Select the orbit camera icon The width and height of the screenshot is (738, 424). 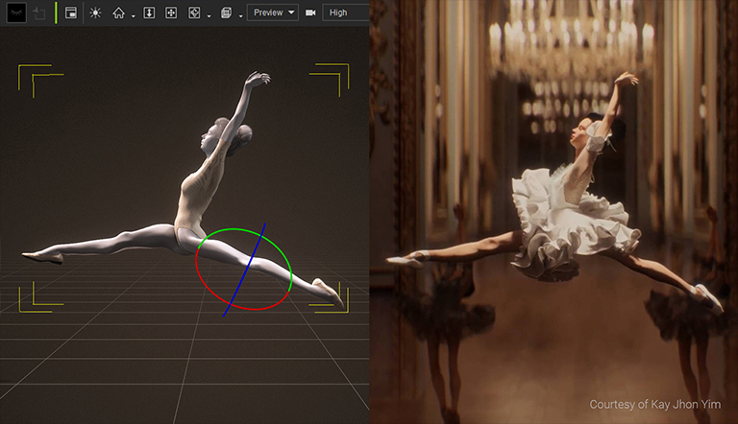tap(195, 13)
